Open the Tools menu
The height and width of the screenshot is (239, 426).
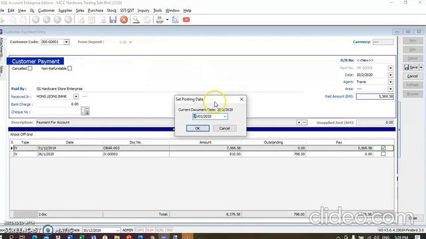pos(157,11)
